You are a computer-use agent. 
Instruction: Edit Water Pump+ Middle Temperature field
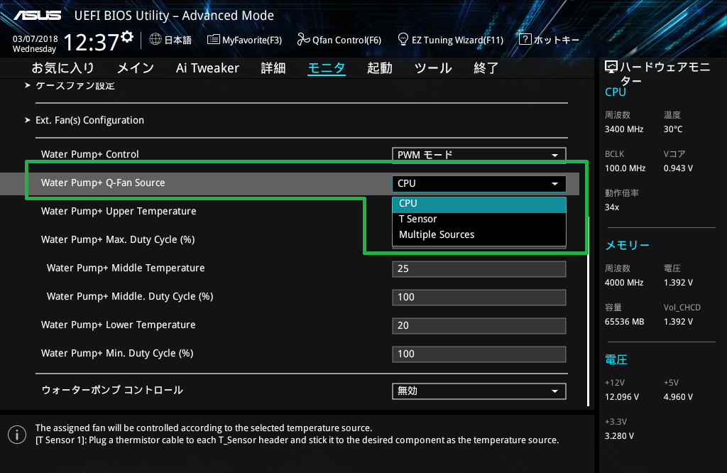click(x=479, y=269)
